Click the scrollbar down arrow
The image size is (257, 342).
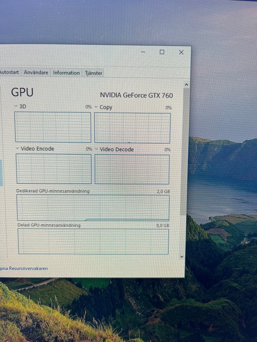click(x=182, y=256)
